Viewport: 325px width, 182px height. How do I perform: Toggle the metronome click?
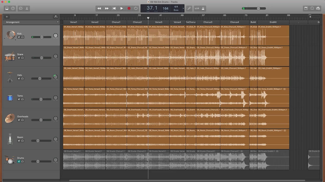click(203, 8)
